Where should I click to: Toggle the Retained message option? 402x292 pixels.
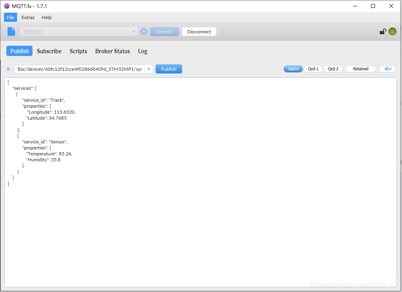[x=360, y=69]
